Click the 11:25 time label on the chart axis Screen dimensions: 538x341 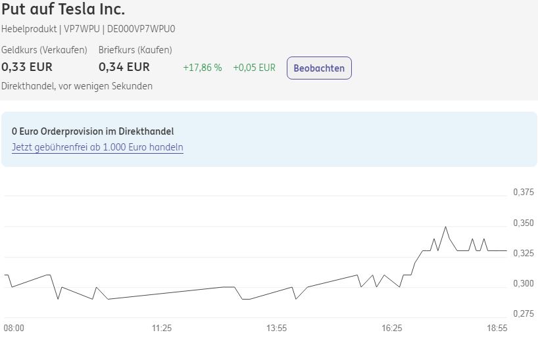(x=162, y=328)
